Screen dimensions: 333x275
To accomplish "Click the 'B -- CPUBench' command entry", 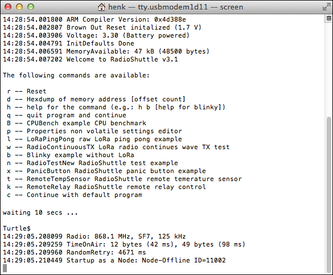I will 76,123.
